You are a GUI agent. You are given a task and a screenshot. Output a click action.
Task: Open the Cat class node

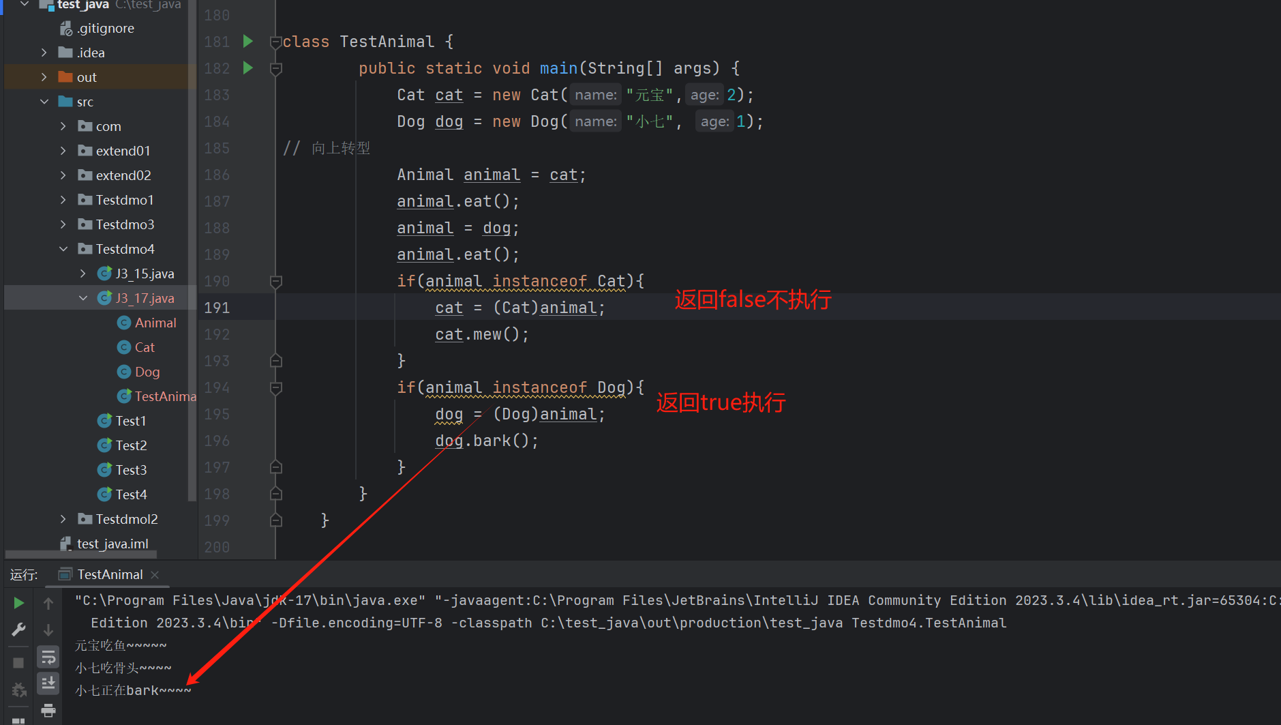(145, 347)
